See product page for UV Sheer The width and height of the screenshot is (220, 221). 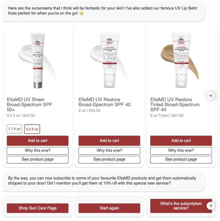38,159
